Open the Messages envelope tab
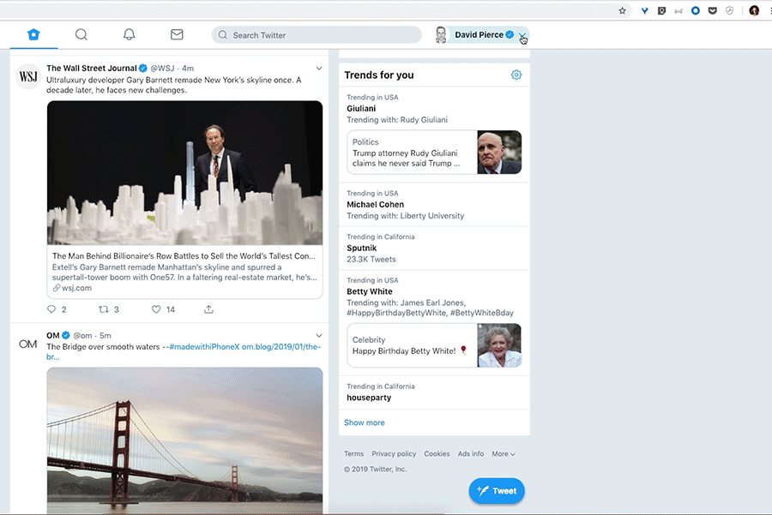 click(177, 34)
